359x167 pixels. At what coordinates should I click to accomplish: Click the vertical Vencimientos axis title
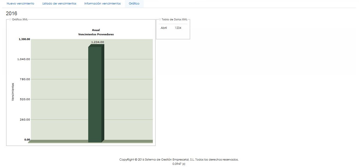tap(13, 92)
